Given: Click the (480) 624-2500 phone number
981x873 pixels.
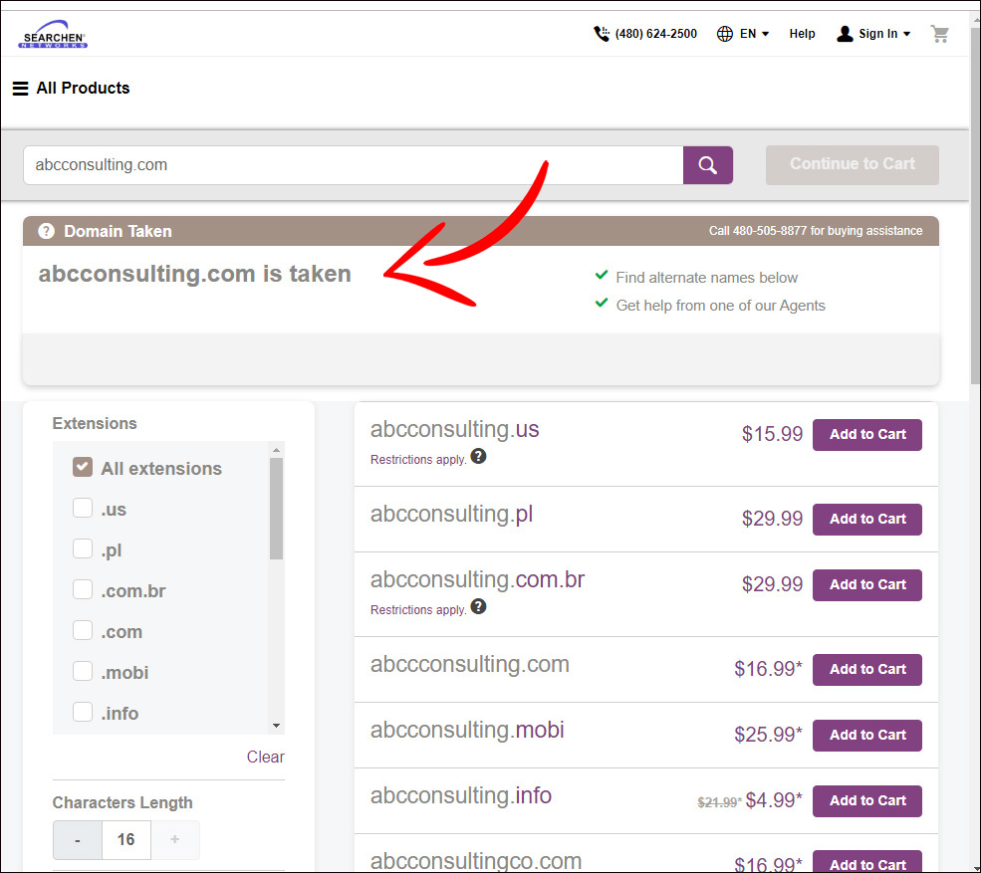Looking at the screenshot, I should [655, 34].
